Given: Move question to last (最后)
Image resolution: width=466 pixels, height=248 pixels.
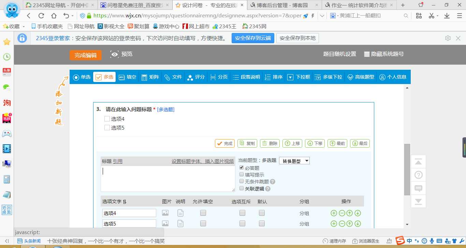Looking at the screenshot, I should click(x=360, y=144).
